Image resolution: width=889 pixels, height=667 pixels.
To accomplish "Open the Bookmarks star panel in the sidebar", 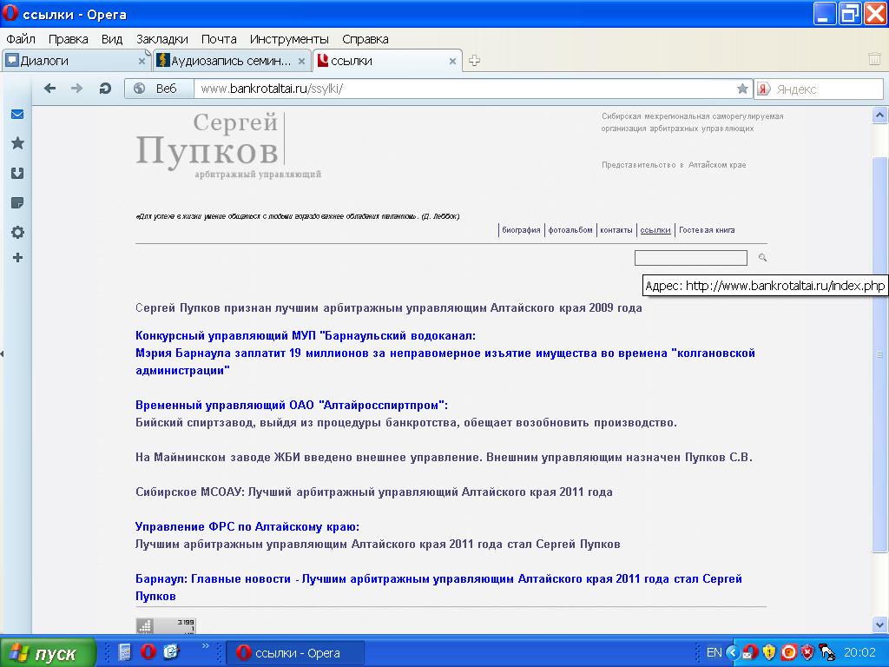I will click(x=17, y=143).
